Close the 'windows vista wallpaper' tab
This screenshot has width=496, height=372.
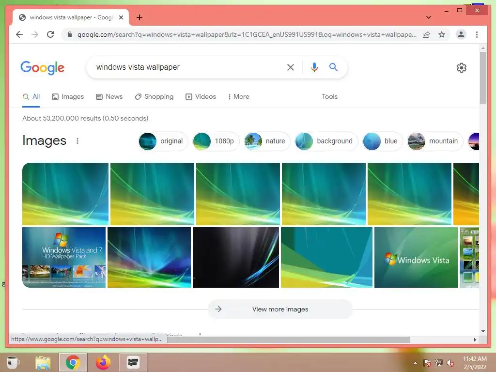coord(121,17)
